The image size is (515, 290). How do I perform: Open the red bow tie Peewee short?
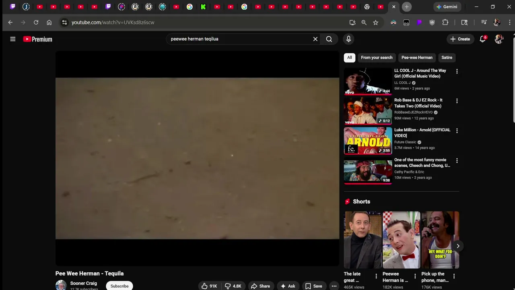click(401, 240)
